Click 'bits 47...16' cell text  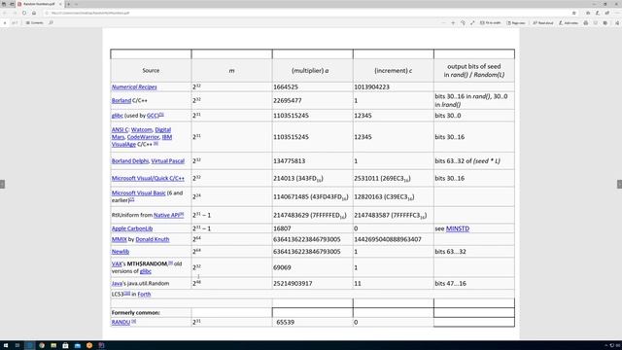pyautogui.click(x=450, y=283)
